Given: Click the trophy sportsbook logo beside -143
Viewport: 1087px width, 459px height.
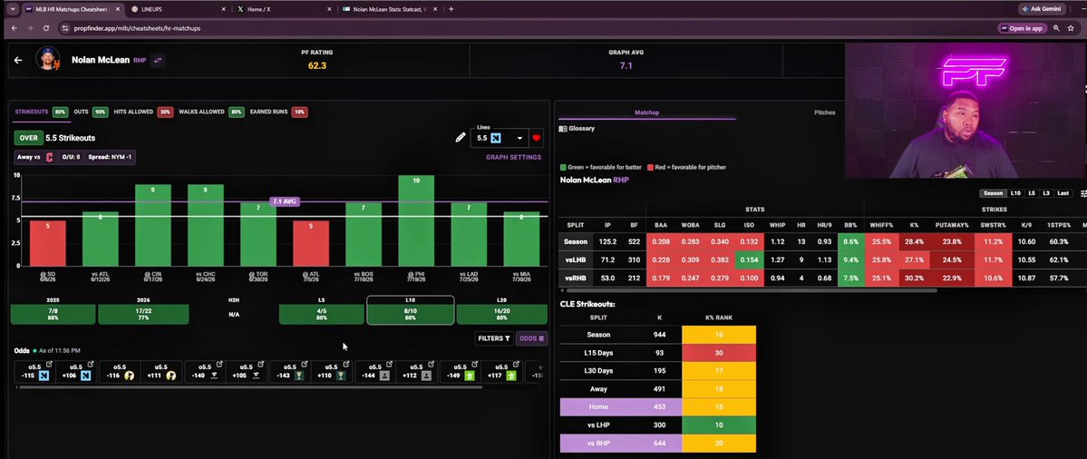Looking at the screenshot, I should click(x=299, y=376).
